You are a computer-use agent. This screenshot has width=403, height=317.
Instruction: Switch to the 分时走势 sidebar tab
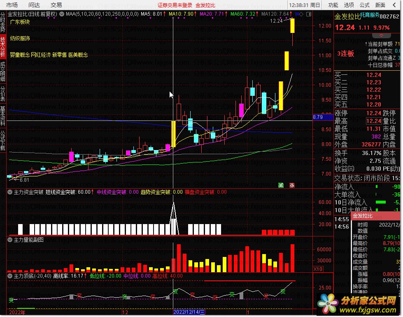click(3, 23)
